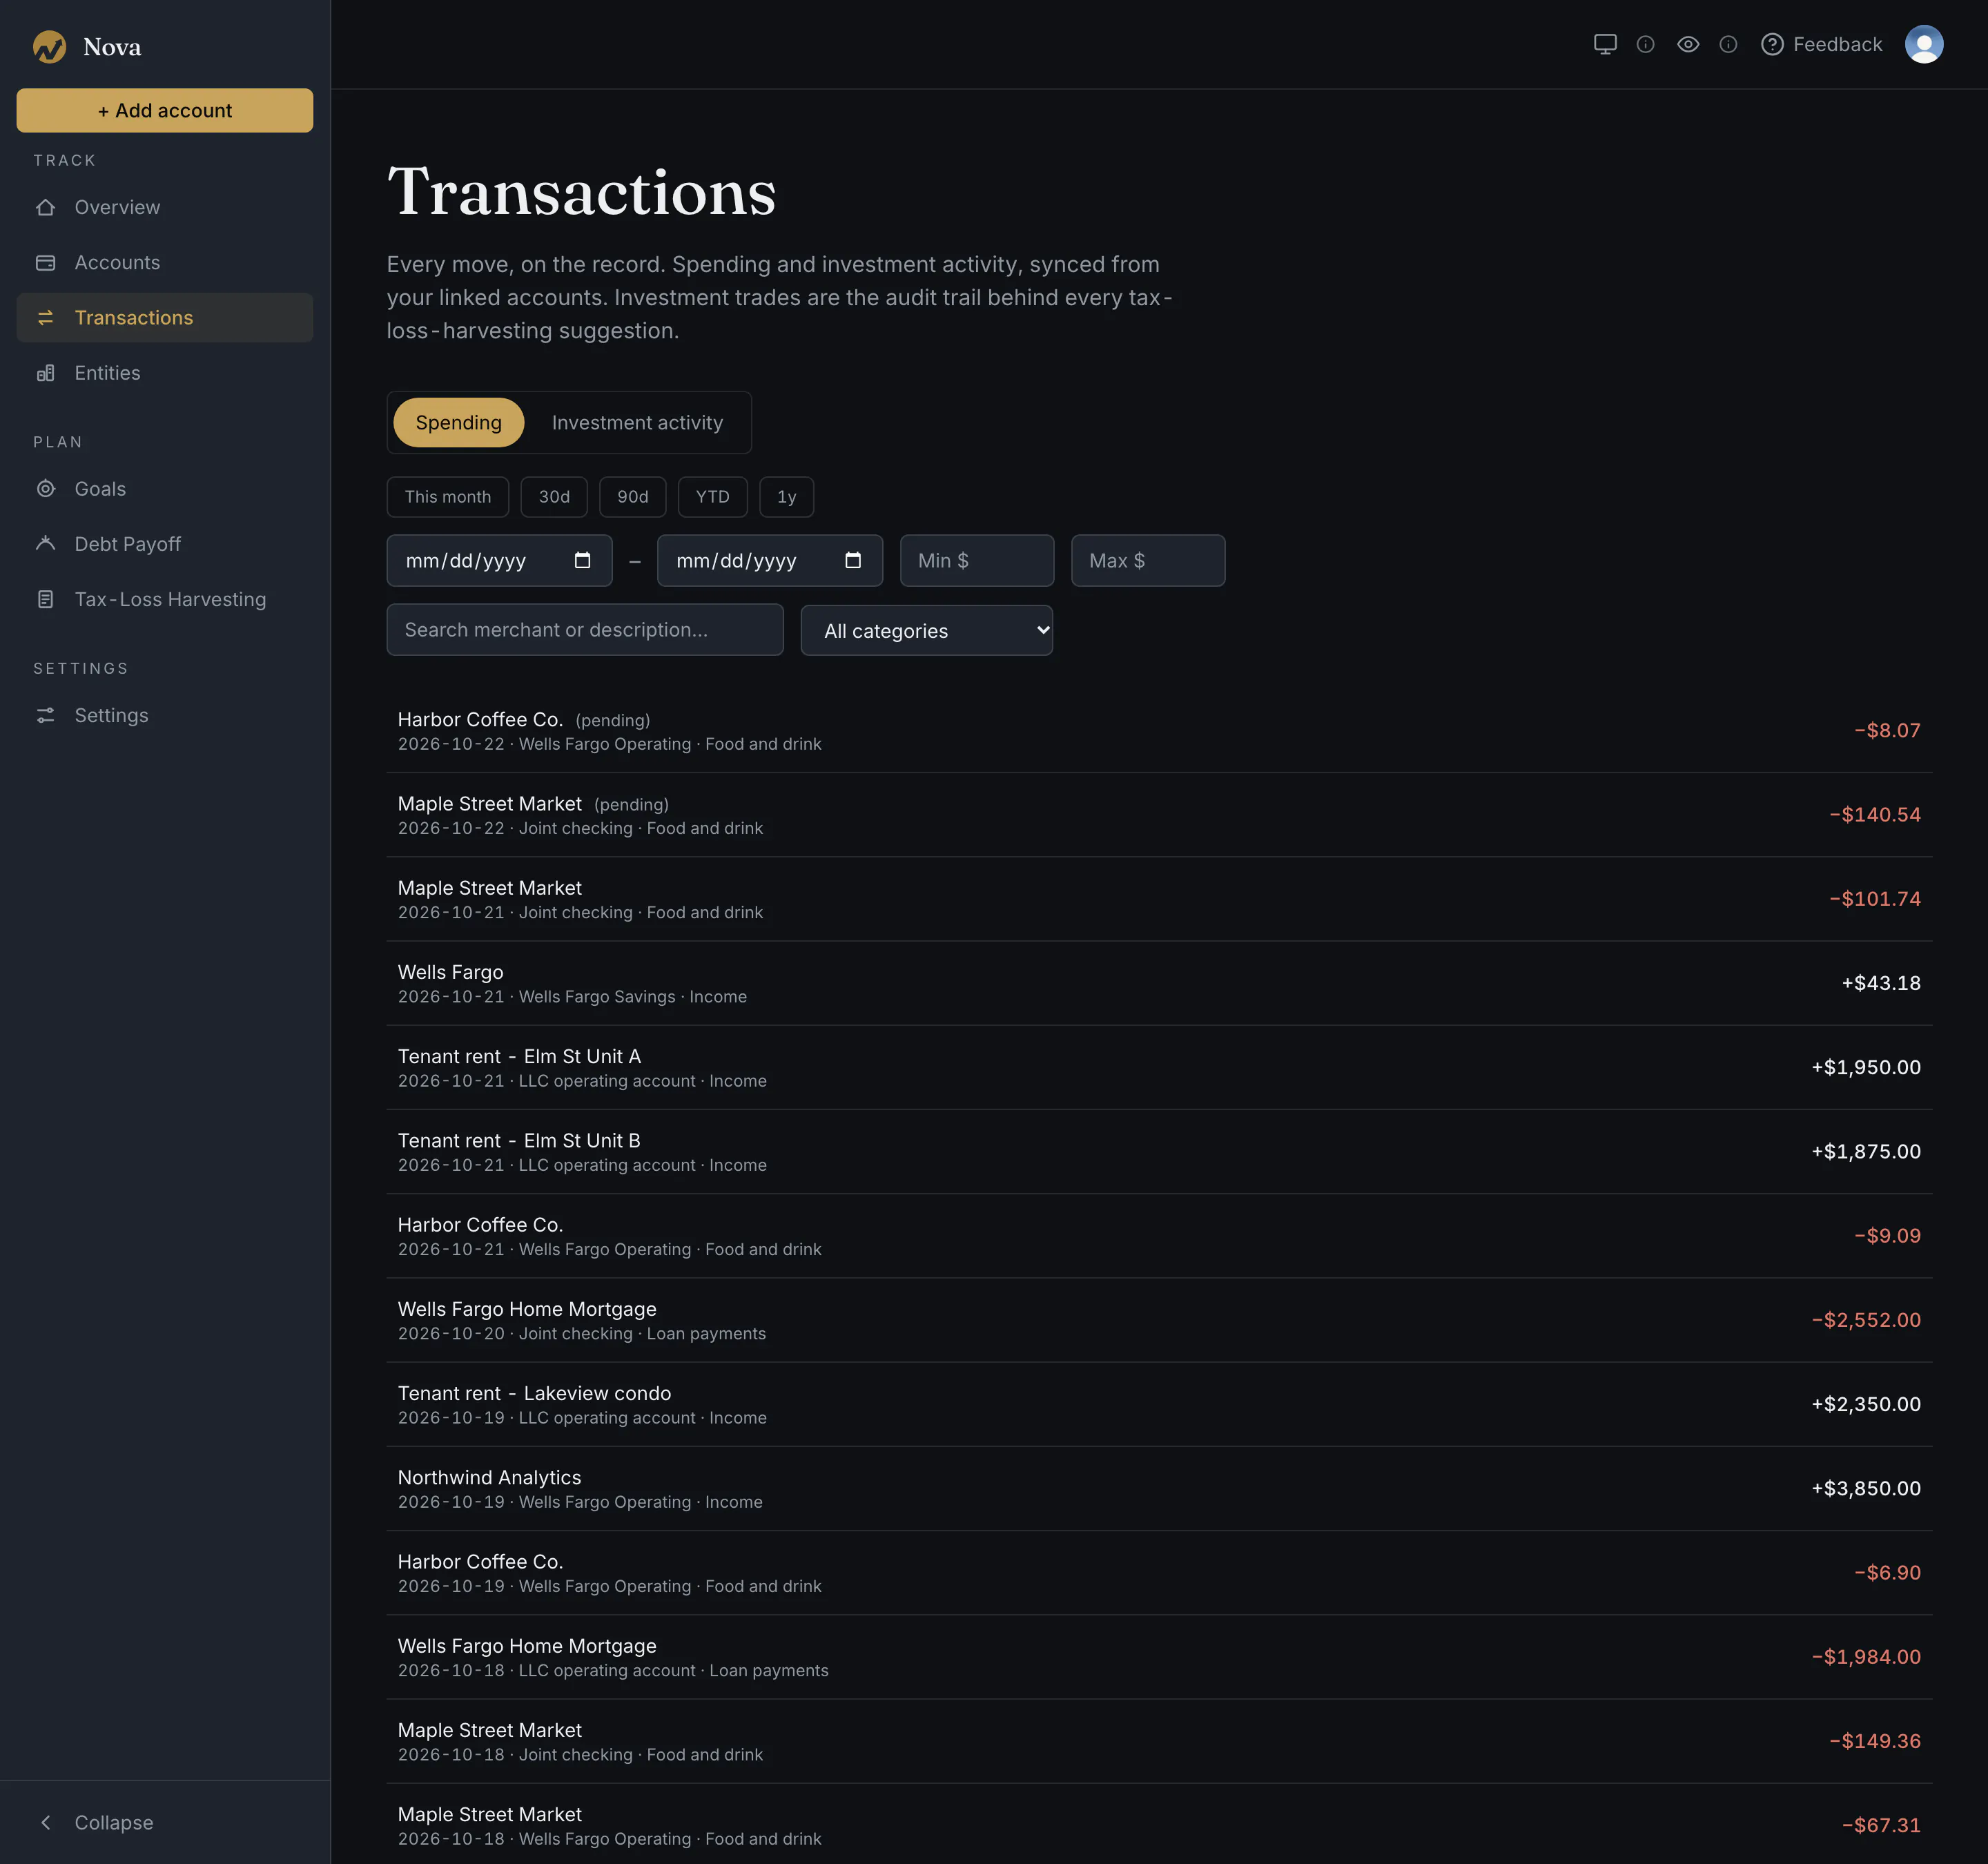This screenshot has width=1988, height=1864.
Task: Click the info icon next to monitor icon
Action: pyautogui.click(x=1645, y=44)
